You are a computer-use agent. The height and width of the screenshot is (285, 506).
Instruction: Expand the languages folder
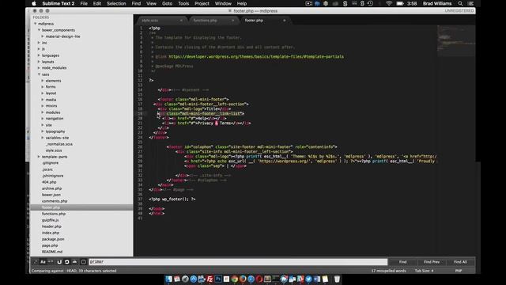tap(39, 55)
